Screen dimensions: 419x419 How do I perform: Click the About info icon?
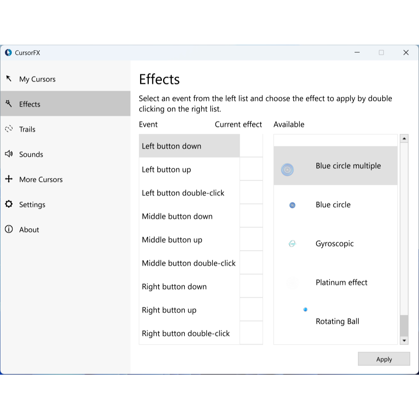pyautogui.click(x=9, y=229)
